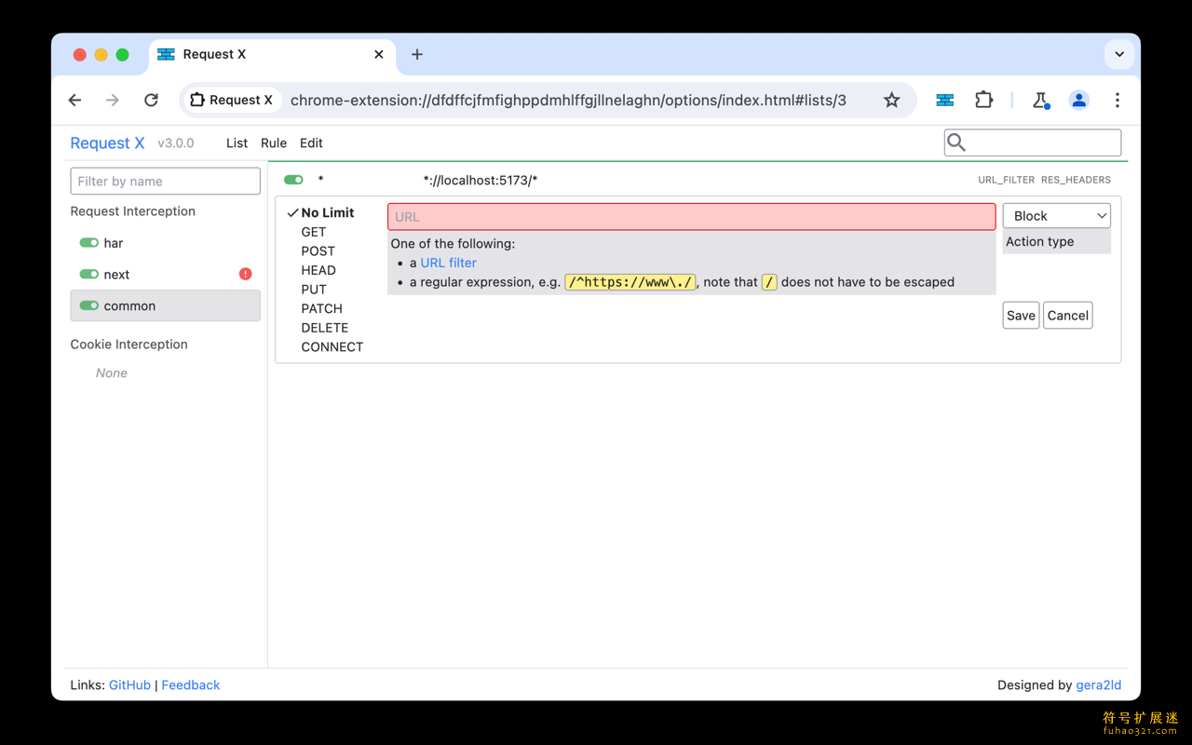Select the DELETE method option
This screenshot has height=745, width=1192.
coord(324,328)
